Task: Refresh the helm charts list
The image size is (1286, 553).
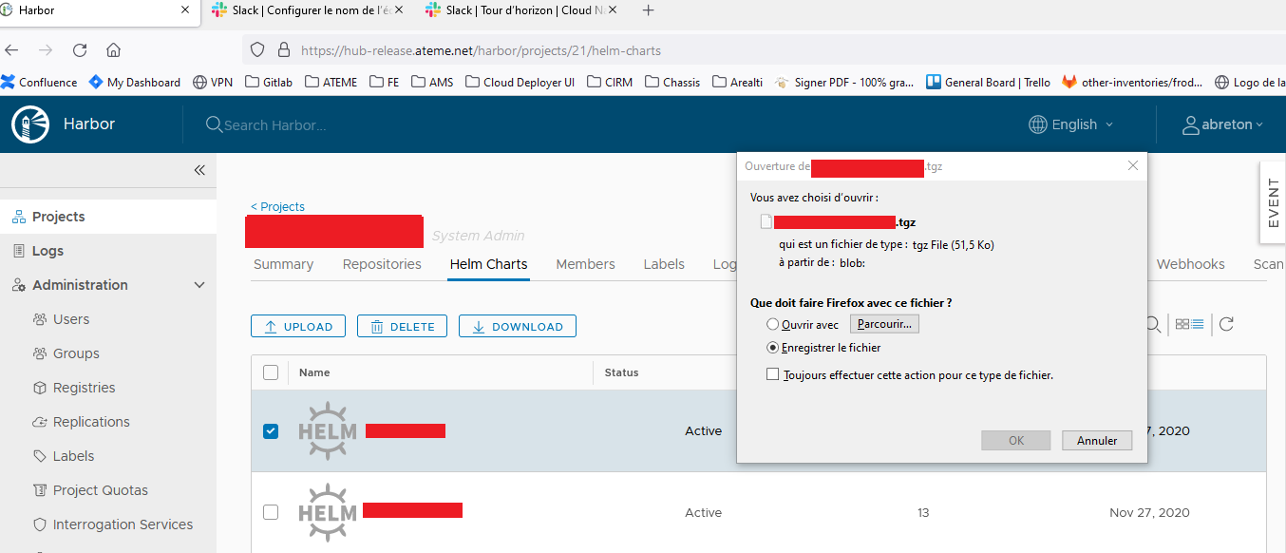Action: [x=1226, y=325]
